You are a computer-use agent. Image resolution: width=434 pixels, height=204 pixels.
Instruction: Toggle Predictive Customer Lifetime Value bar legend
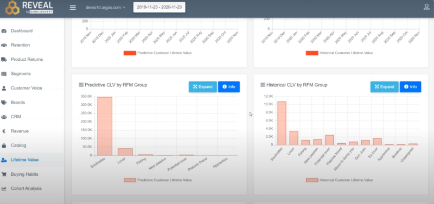click(157, 180)
